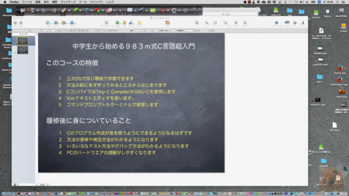Toggle the 自動縮小 auto-shrink checkbox
The image size is (349, 196).
click(x=106, y=30)
